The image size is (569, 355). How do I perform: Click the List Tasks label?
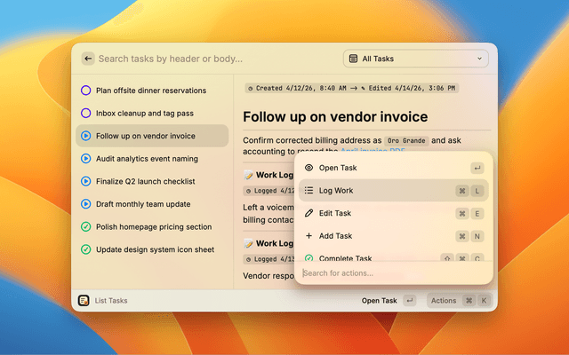pyautogui.click(x=111, y=301)
